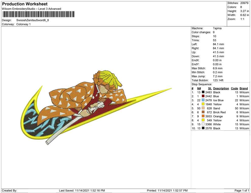Click stitch count 2478 in Ice Blue row
Screen dimensions: 251x193
pos(208,100)
